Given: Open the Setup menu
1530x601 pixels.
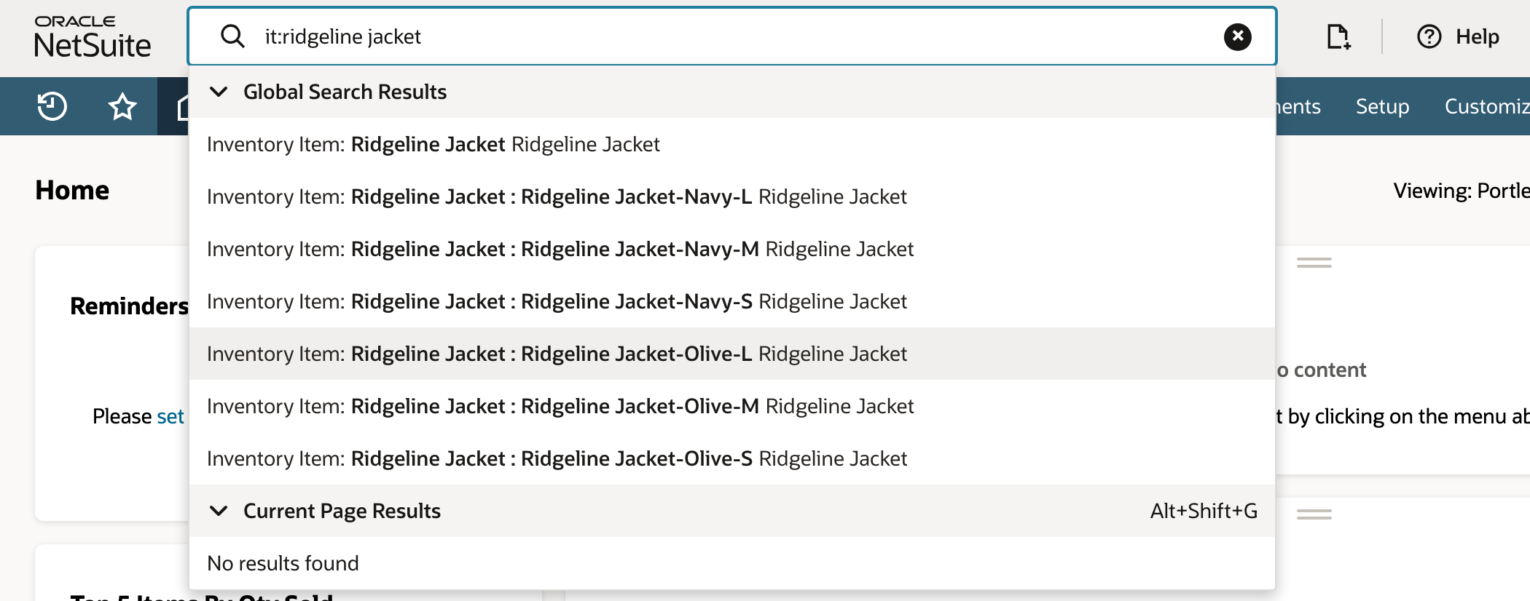Looking at the screenshot, I should (1382, 106).
